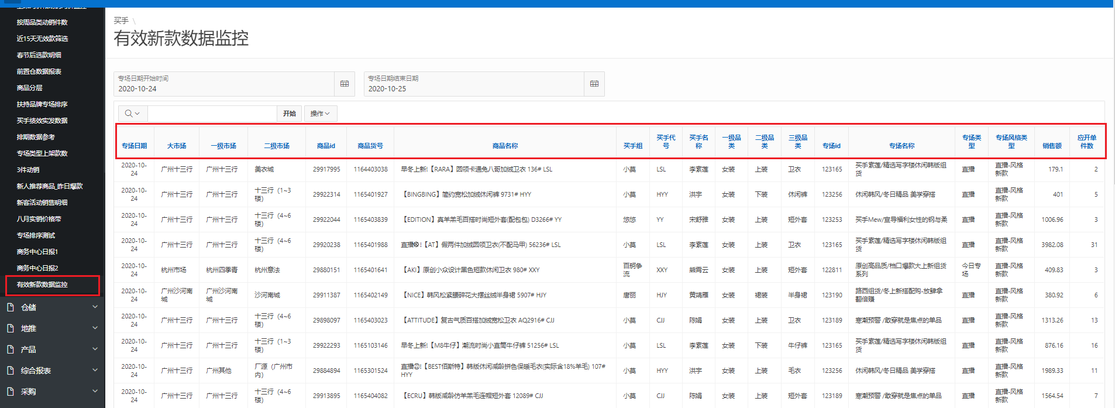Expand the 综合报表 menu chevron
The image size is (1115, 408).
[95, 370]
